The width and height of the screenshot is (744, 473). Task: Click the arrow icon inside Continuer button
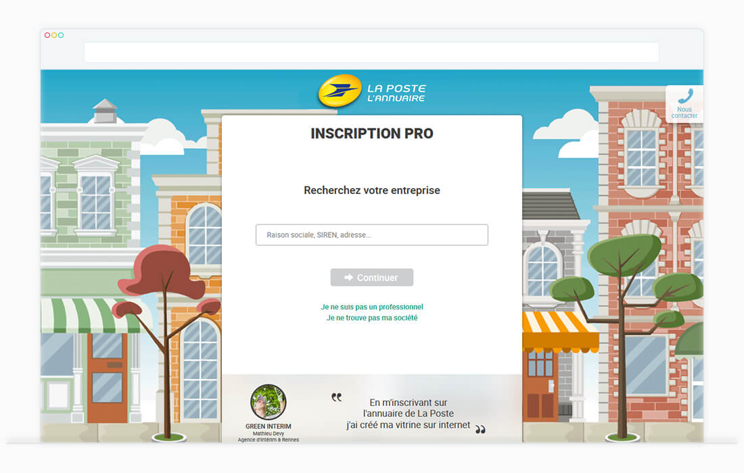pos(349,278)
